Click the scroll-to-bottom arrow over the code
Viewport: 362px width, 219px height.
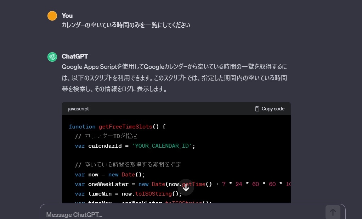(x=186, y=187)
